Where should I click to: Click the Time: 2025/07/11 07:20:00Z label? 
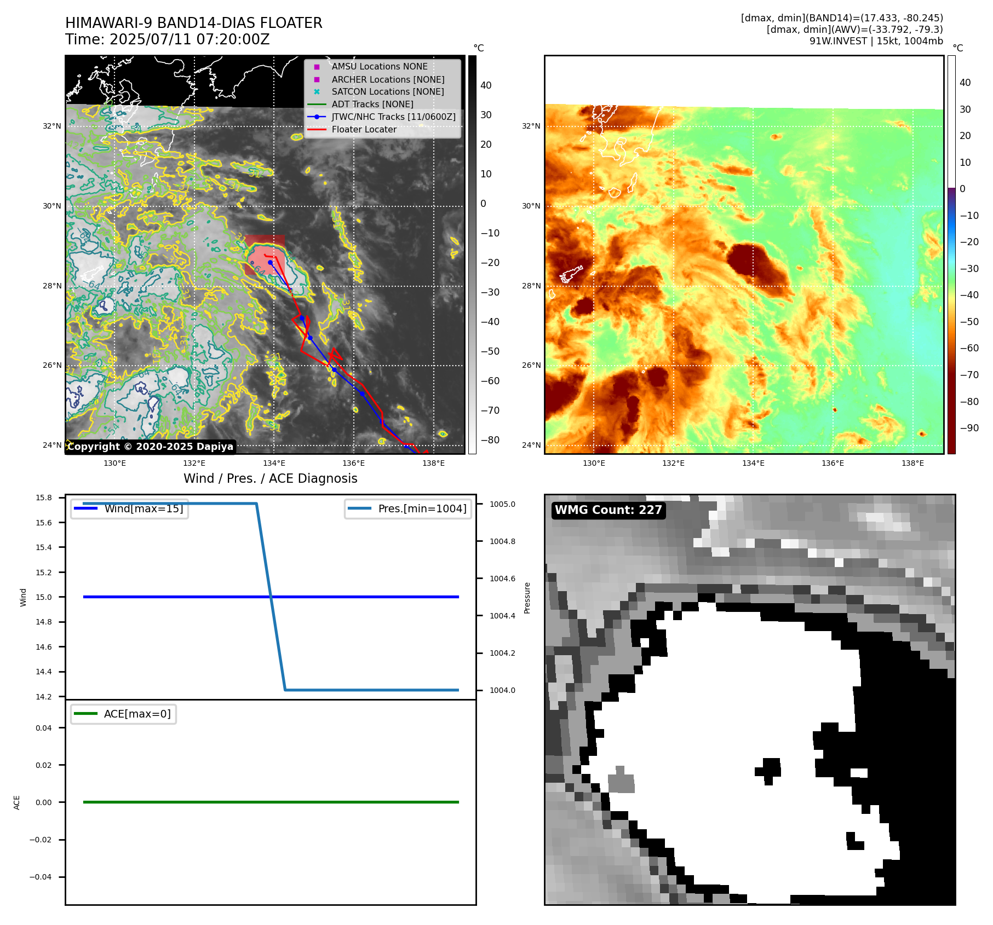coord(168,39)
